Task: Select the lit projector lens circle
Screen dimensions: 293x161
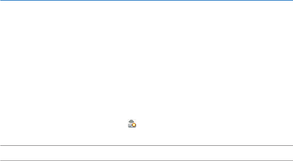Action: click(x=134, y=125)
